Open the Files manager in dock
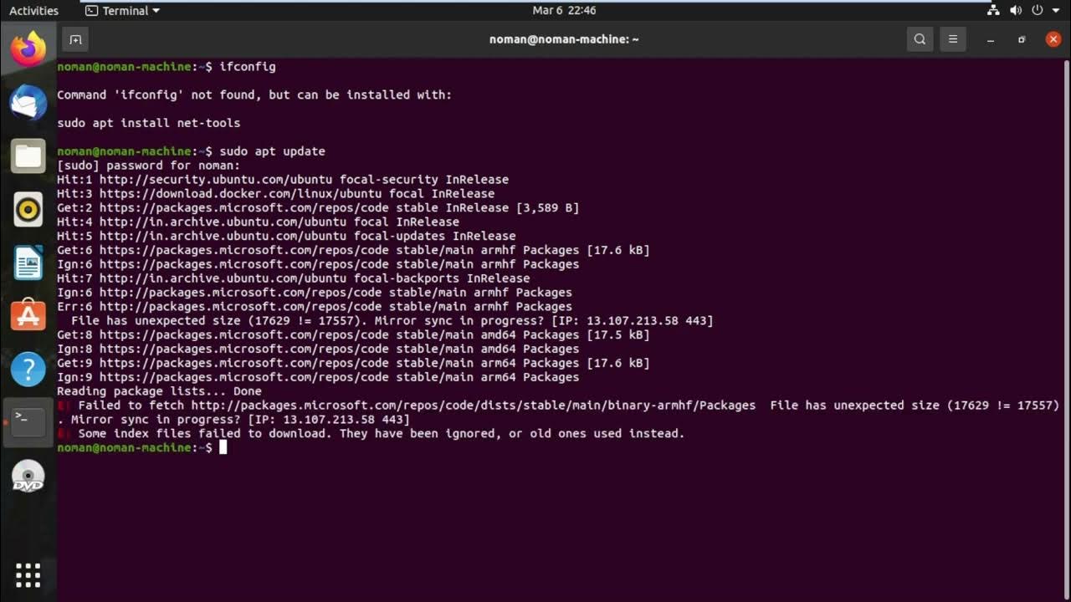Screen dimensions: 1071x602 pos(28,156)
